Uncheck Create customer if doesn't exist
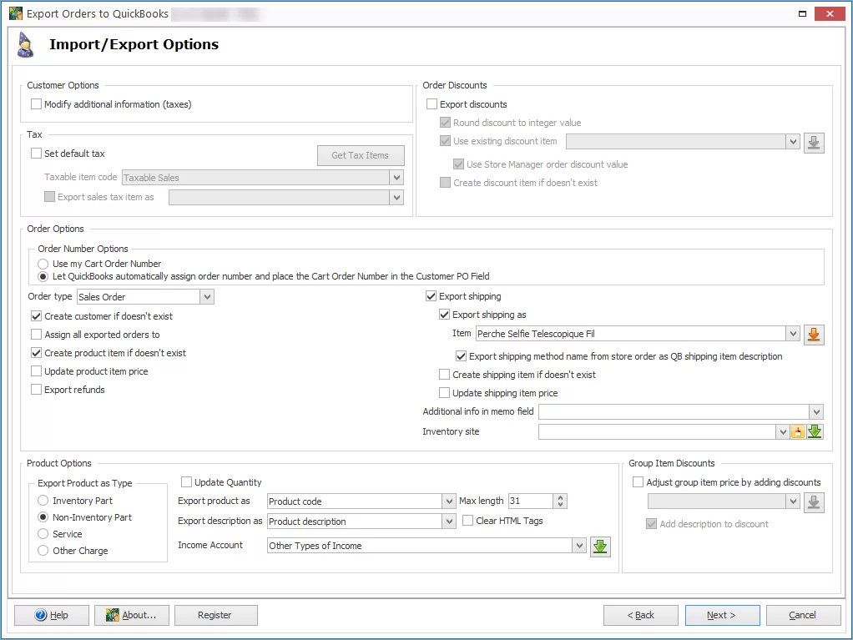The image size is (853, 640). pos(36,316)
